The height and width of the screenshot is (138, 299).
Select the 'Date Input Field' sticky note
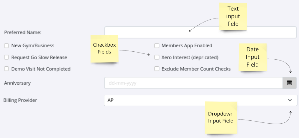tap(252, 57)
